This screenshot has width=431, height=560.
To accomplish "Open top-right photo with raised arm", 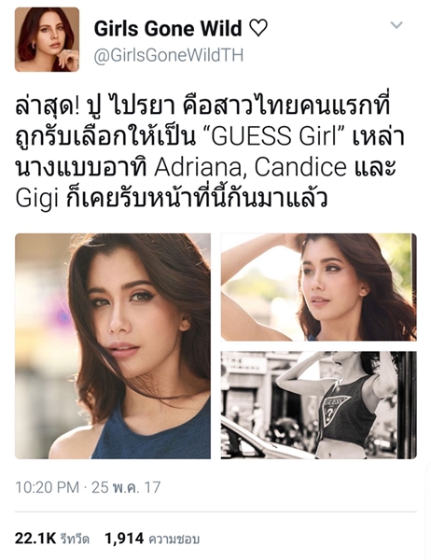I will 318,287.
